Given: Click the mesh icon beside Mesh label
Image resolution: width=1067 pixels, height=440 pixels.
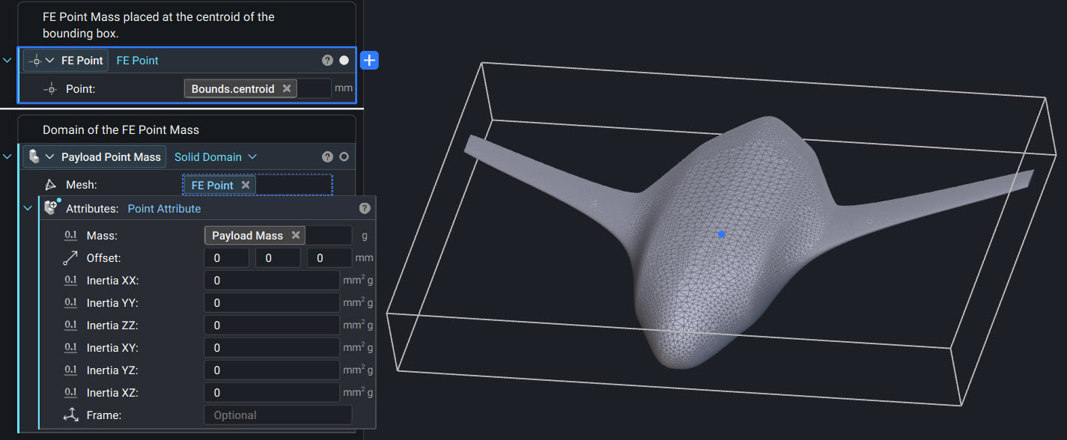Looking at the screenshot, I should coord(50,185).
